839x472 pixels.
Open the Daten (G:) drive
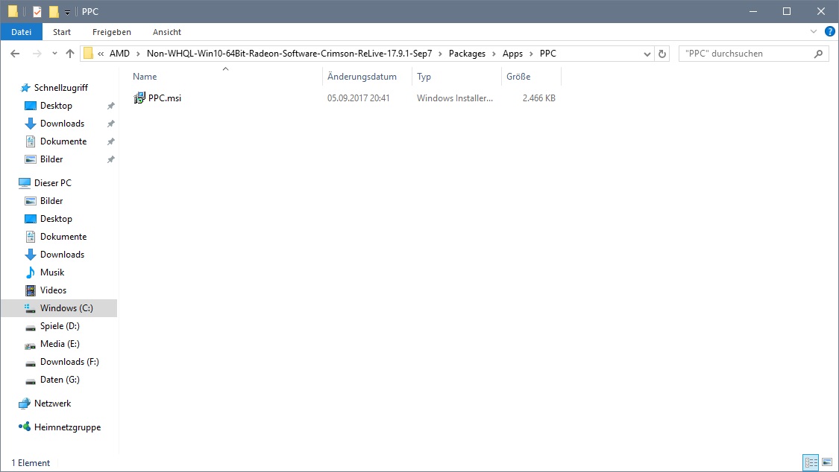[60, 380]
